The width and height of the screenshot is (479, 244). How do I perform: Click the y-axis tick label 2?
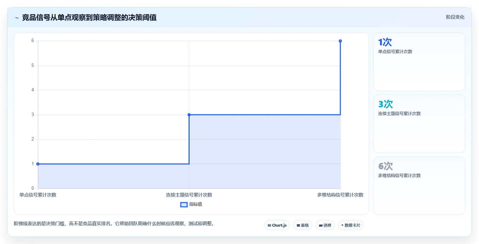tap(33, 139)
